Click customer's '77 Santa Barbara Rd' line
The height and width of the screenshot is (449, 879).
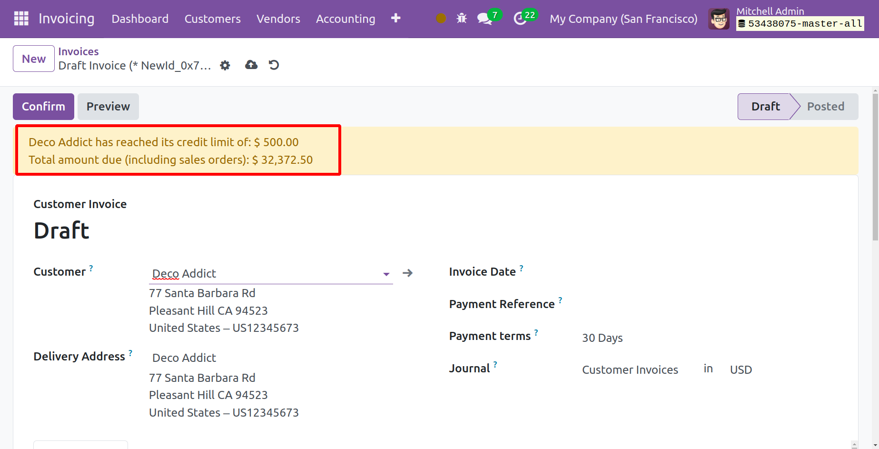click(x=202, y=293)
